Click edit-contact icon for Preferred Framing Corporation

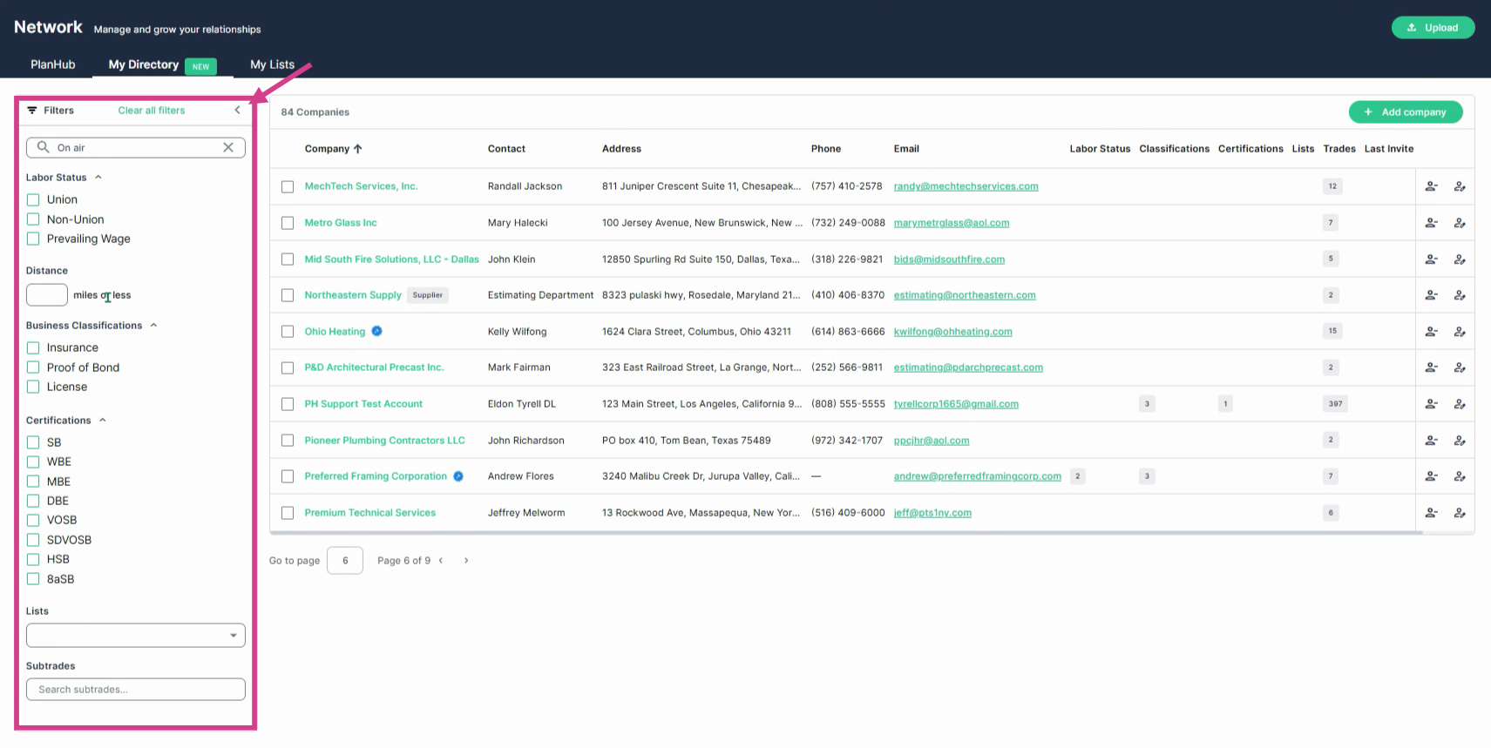(x=1460, y=476)
